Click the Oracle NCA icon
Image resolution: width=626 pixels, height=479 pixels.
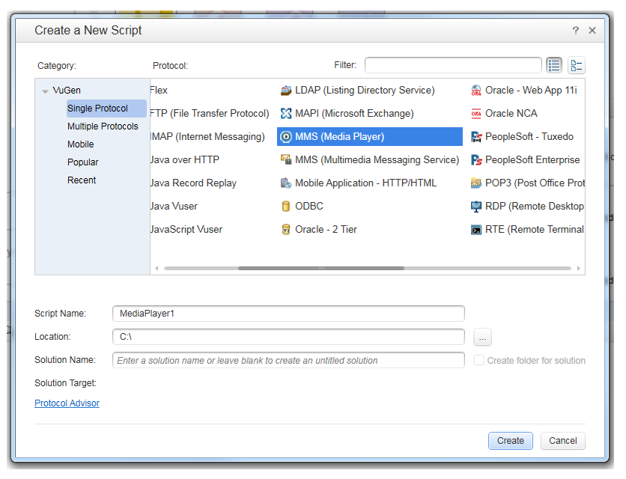tap(476, 114)
